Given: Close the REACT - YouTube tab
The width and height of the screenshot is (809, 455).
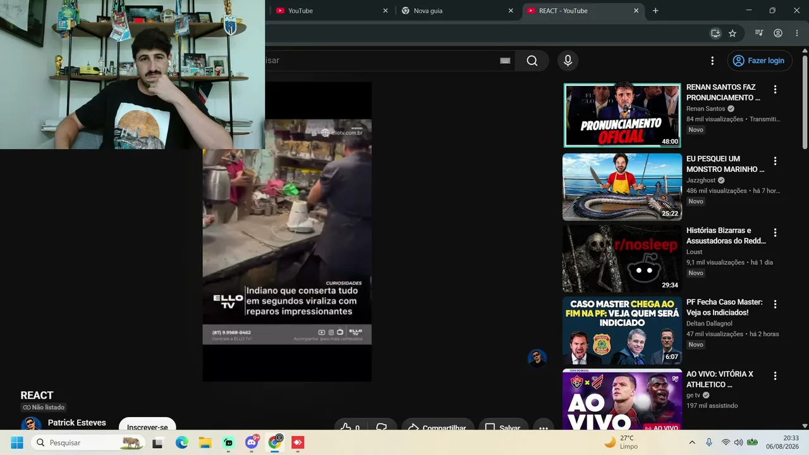Looking at the screenshot, I should tap(636, 11).
